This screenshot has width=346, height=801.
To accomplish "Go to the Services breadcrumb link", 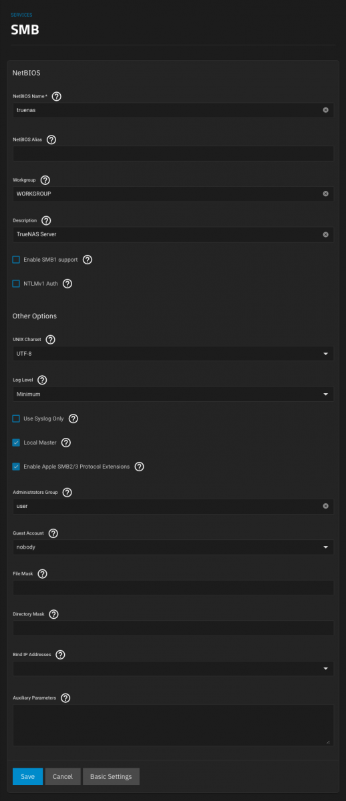I will pyautogui.click(x=21, y=15).
